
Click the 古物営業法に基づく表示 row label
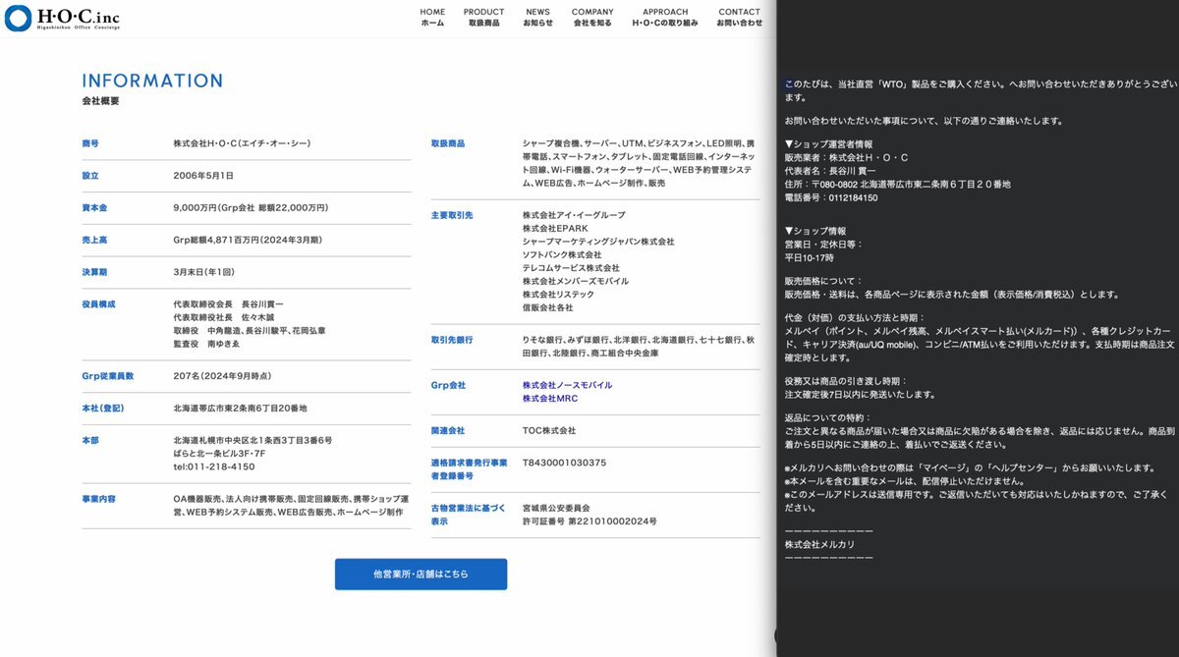[x=469, y=515]
